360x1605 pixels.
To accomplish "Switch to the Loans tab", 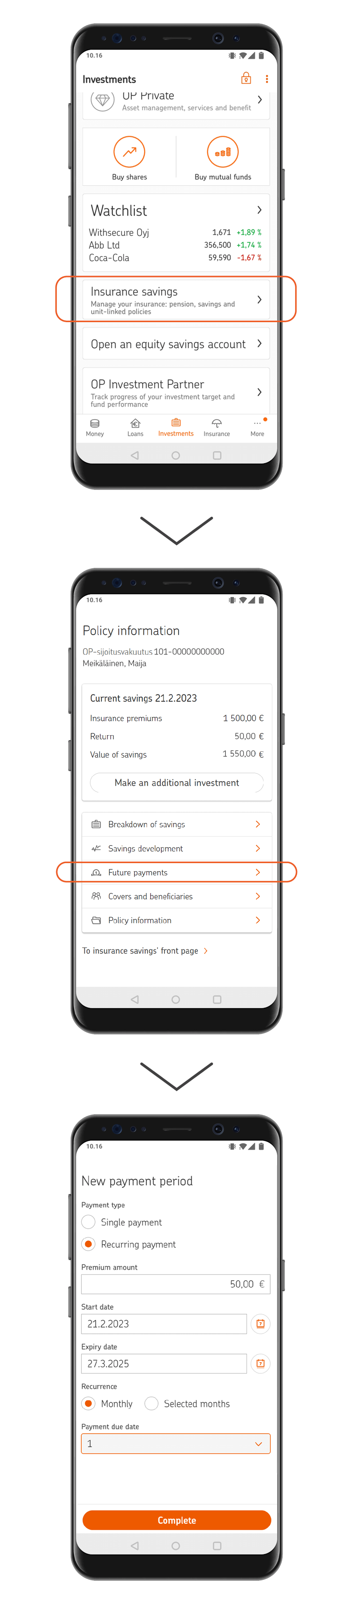I will [x=135, y=427].
